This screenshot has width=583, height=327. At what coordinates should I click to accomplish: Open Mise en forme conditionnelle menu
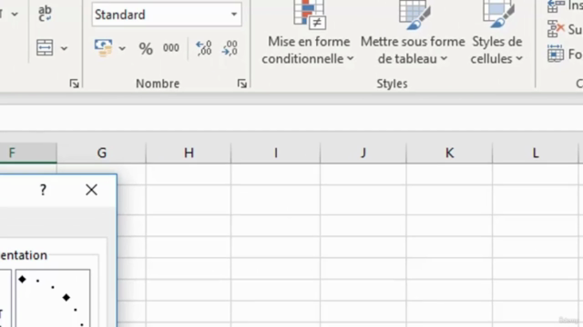308,34
